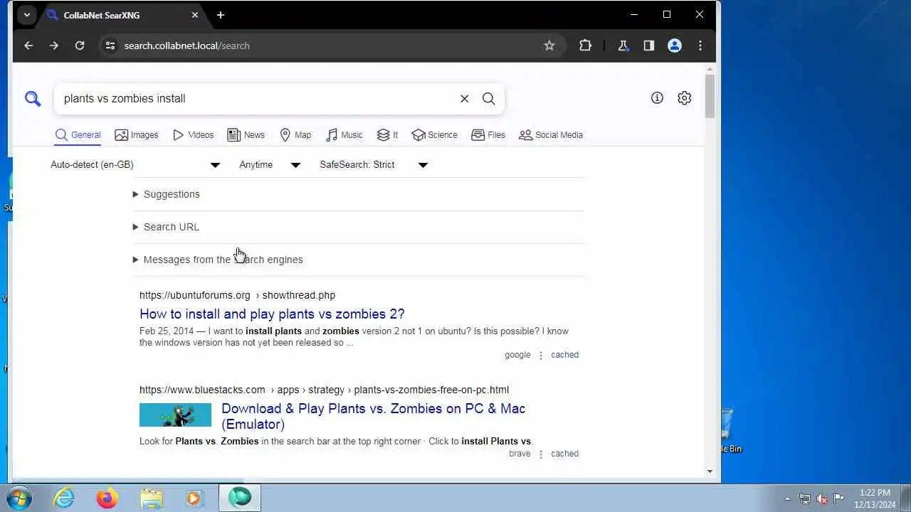Open cached version of the ubuntuforums result
Image resolution: width=911 pixels, height=512 pixels.
point(564,355)
